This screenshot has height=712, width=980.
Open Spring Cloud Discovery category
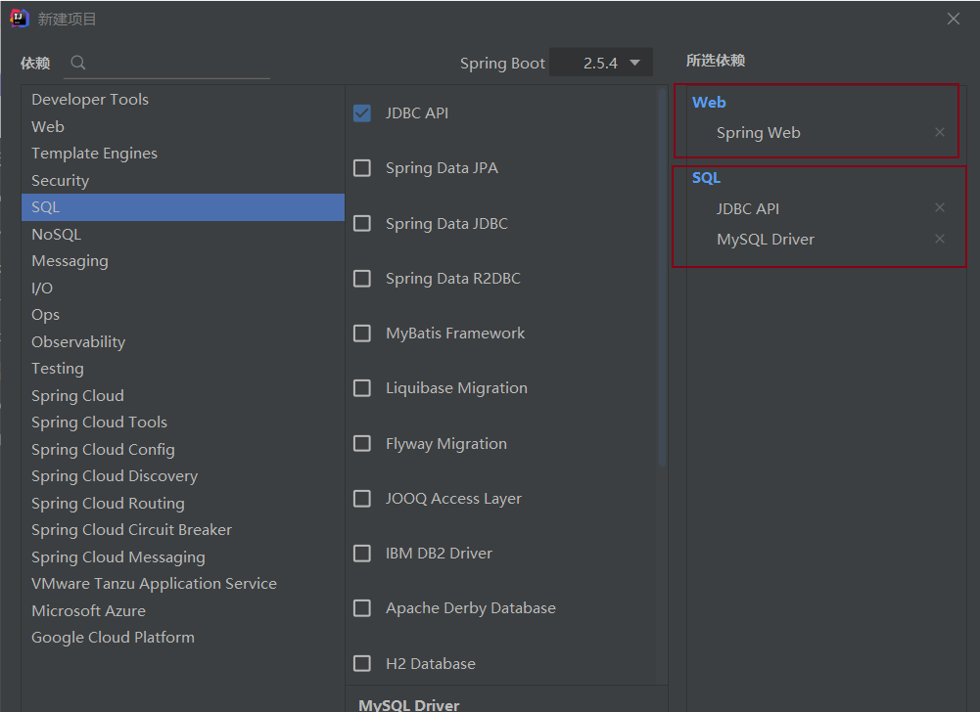[x=182, y=476]
